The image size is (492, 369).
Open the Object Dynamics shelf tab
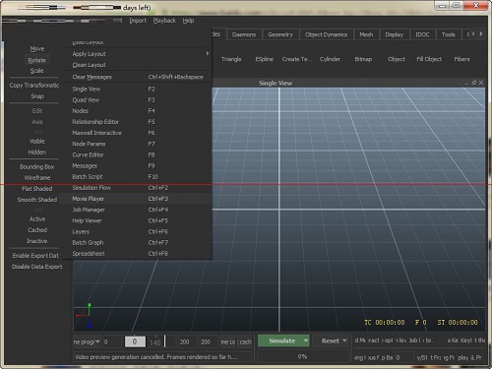click(x=326, y=34)
